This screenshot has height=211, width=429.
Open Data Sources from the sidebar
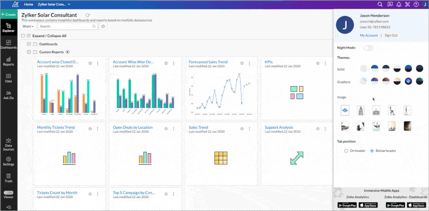tap(9, 144)
